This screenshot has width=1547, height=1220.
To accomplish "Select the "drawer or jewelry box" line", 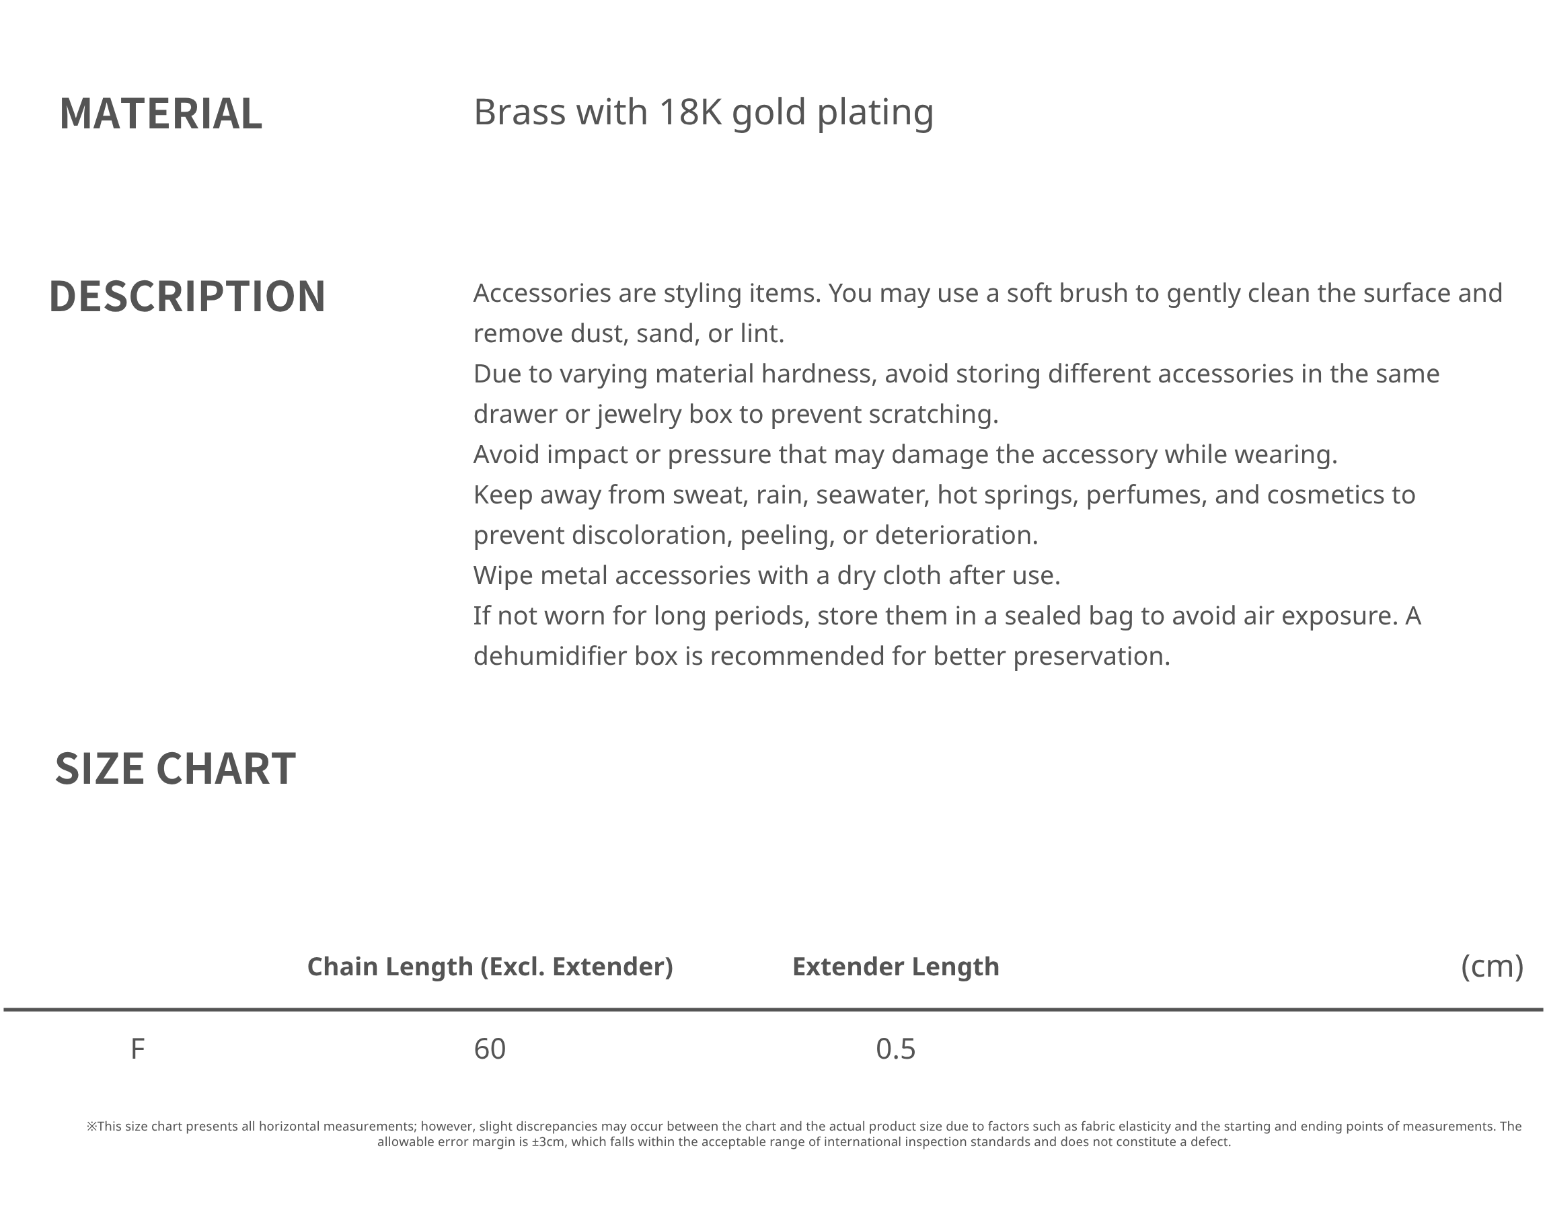I will (x=735, y=414).
